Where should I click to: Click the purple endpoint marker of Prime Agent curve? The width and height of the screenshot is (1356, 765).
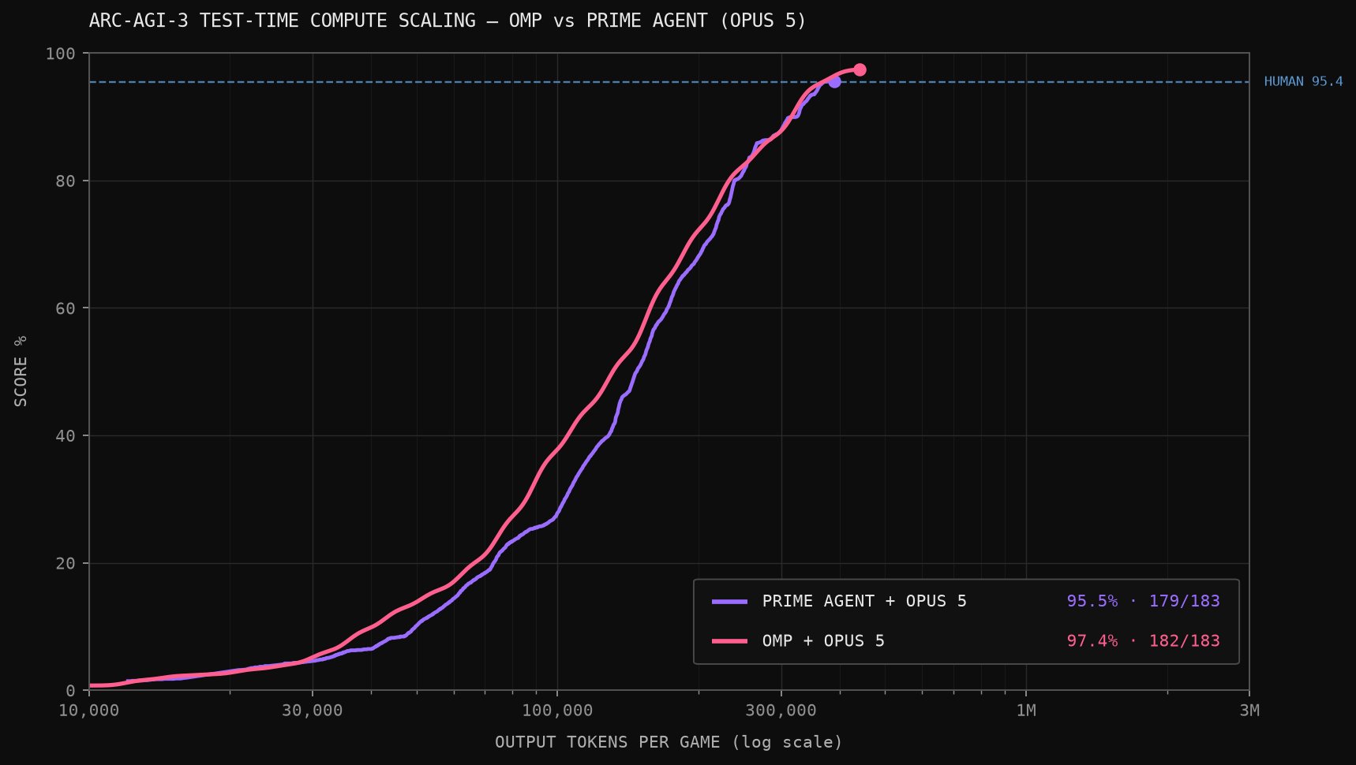834,81
